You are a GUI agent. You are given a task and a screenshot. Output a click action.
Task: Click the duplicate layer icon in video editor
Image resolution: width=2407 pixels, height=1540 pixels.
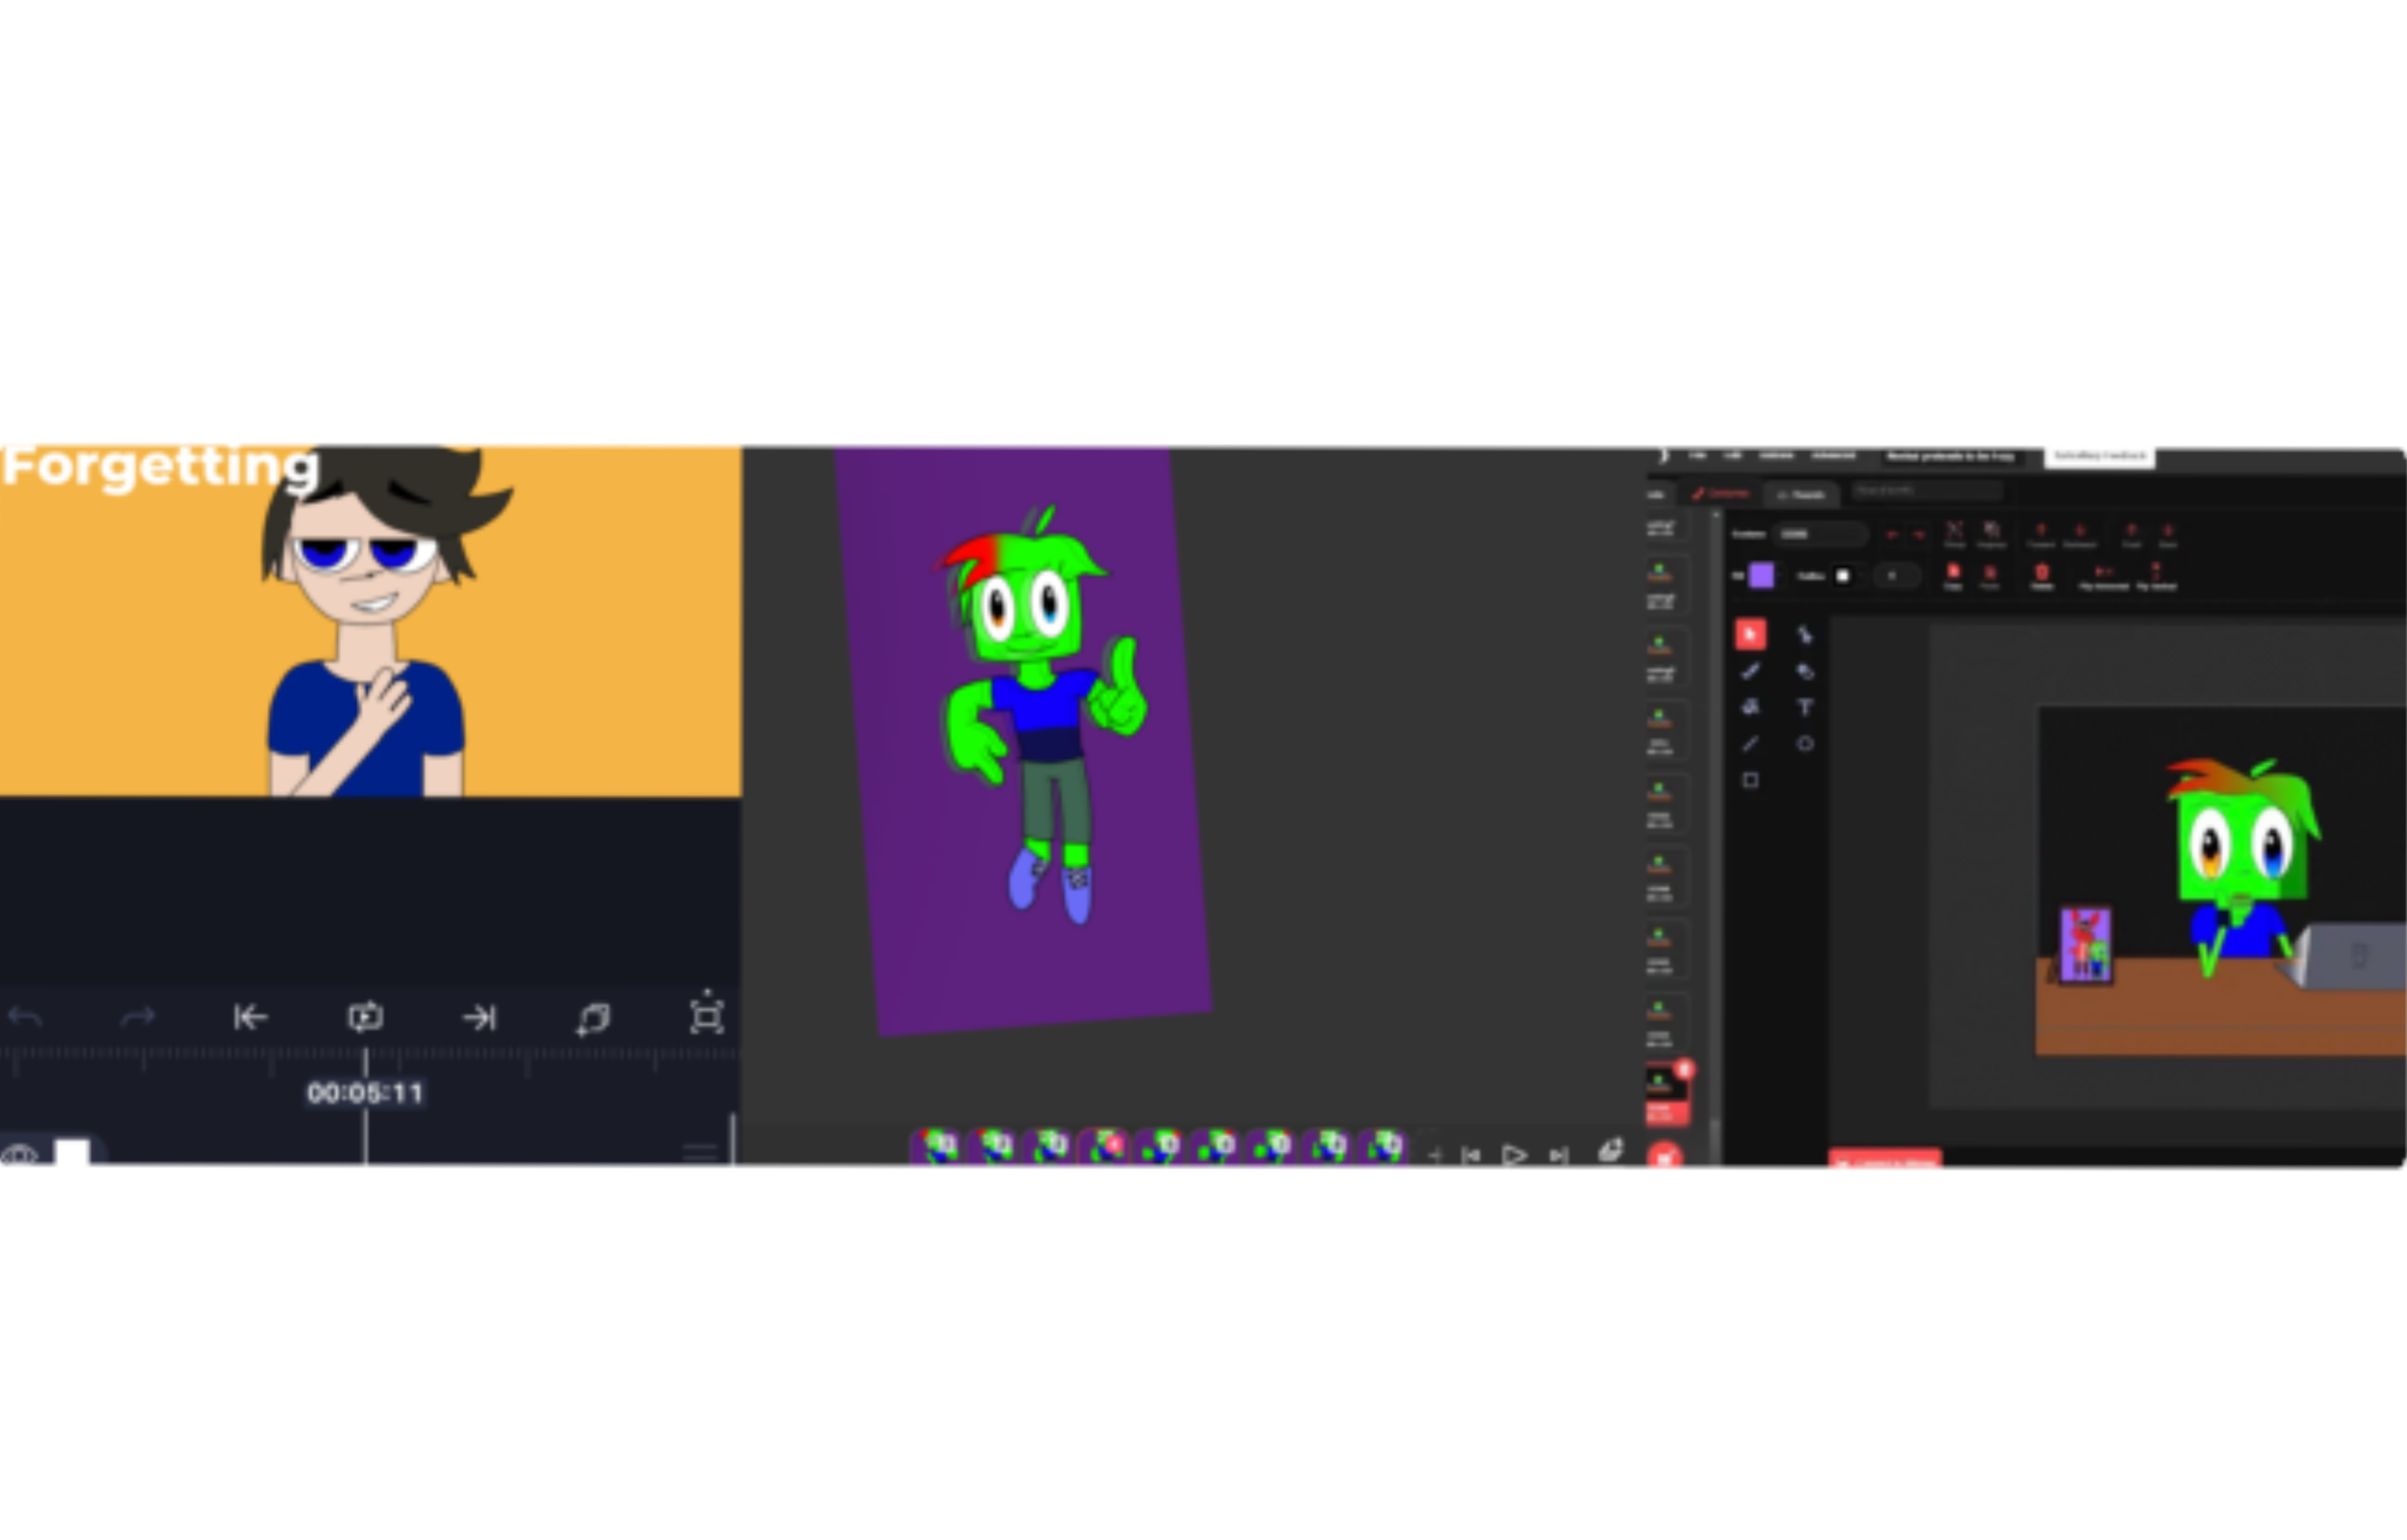[x=593, y=1019]
